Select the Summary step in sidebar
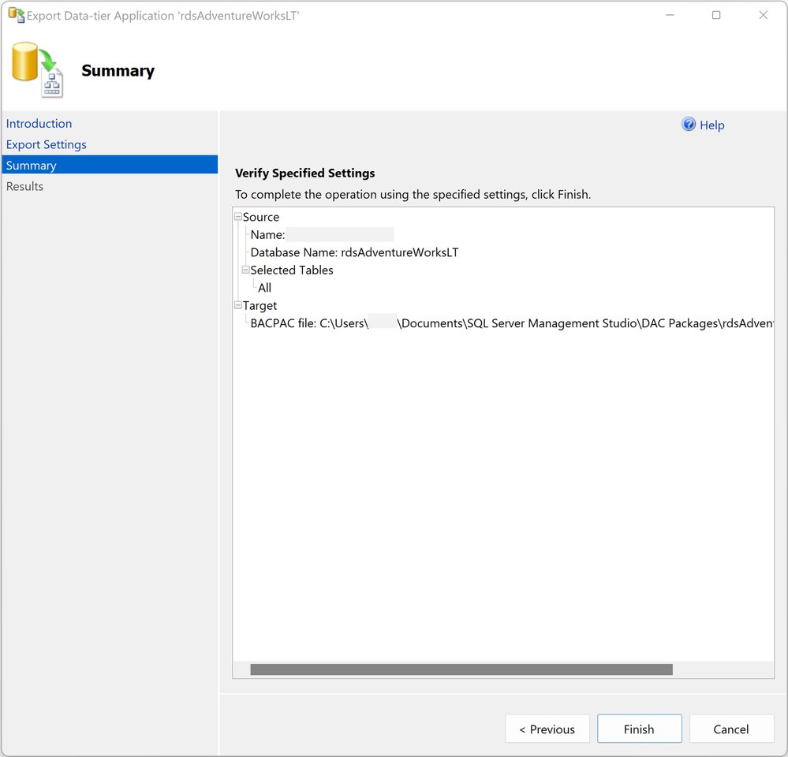The width and height of the screenshot is (788, 757). click(110, 165)
